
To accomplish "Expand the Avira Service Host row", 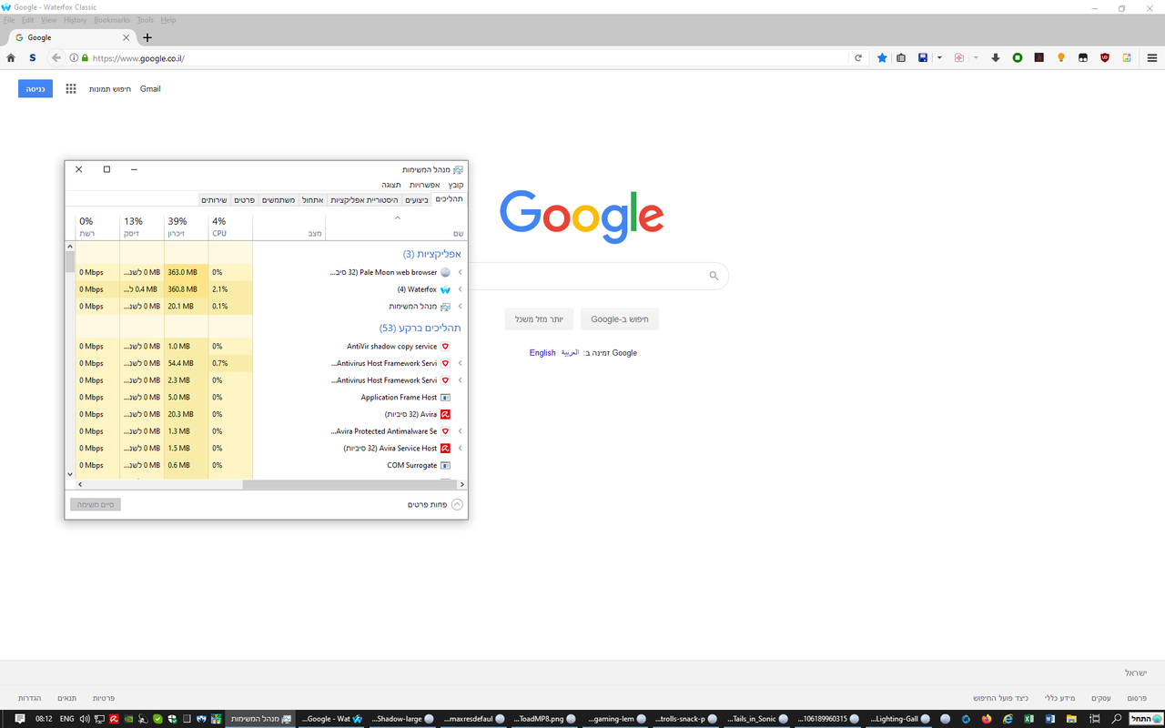I will point(460,448).
